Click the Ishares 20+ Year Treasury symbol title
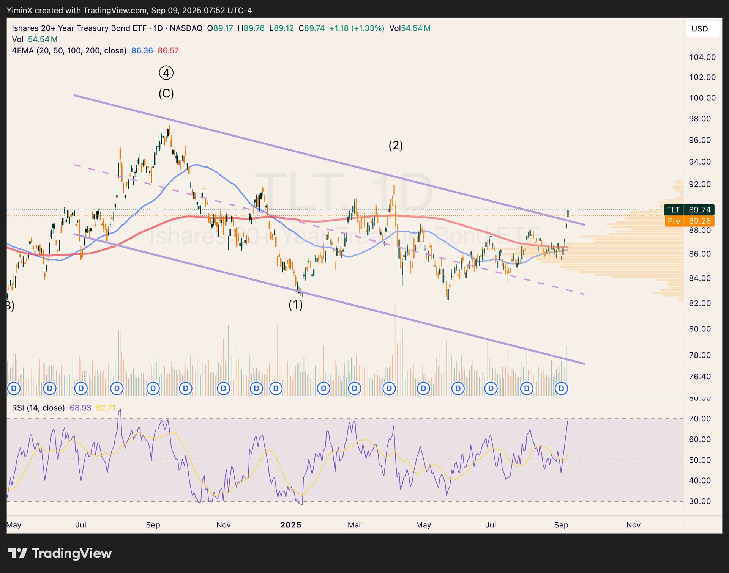The width and height of the screenshot is (729, 573). pos(79,28)
